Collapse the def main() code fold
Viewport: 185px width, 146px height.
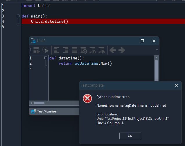[x=18, y=16]
